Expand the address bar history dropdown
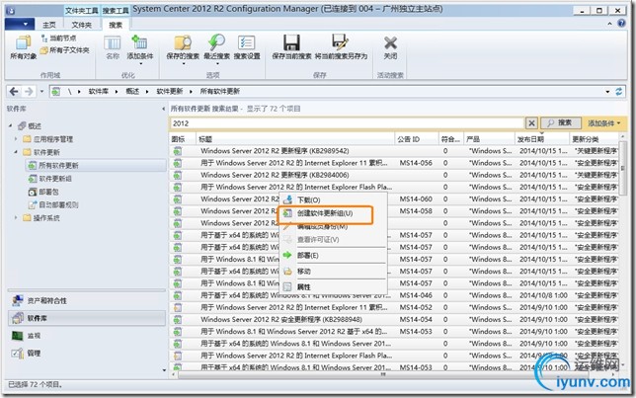This screenshot has width=636, height=398. click(x=607, y=92)
